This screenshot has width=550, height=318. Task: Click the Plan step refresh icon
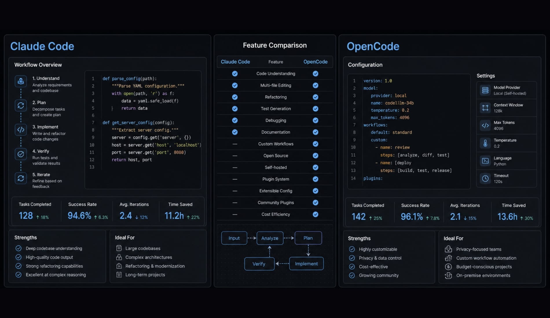[21, 106]
